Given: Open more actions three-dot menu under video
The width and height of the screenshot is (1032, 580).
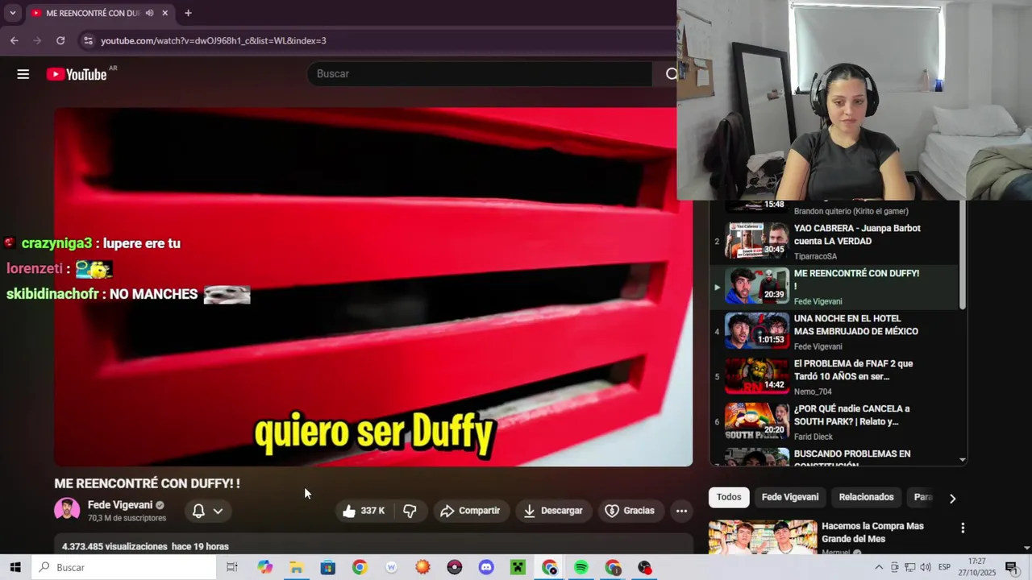Looking at the screenshot, I should 681,511.
